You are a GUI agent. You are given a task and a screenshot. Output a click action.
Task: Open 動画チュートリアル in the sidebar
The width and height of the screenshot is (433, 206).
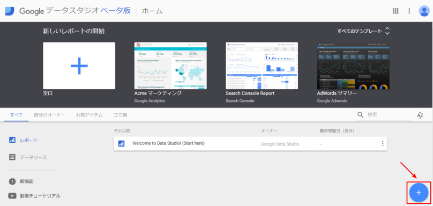coord(40,196)
